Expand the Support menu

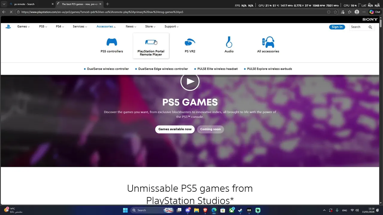171,27
